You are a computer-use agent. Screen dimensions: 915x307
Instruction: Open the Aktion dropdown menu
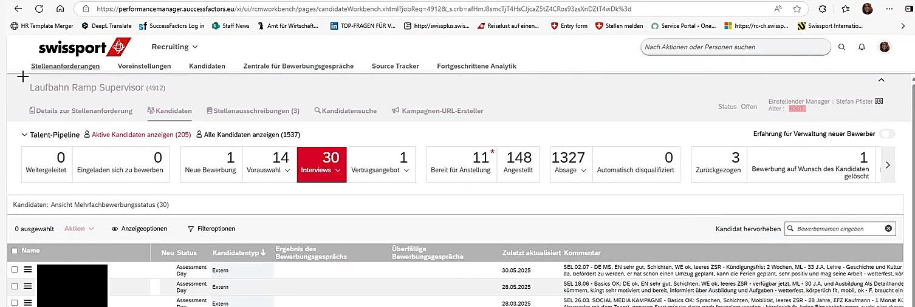point(79,229)
